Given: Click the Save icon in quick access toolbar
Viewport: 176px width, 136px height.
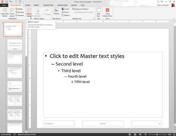Looking at the screenshot, I should click(6, 2).
